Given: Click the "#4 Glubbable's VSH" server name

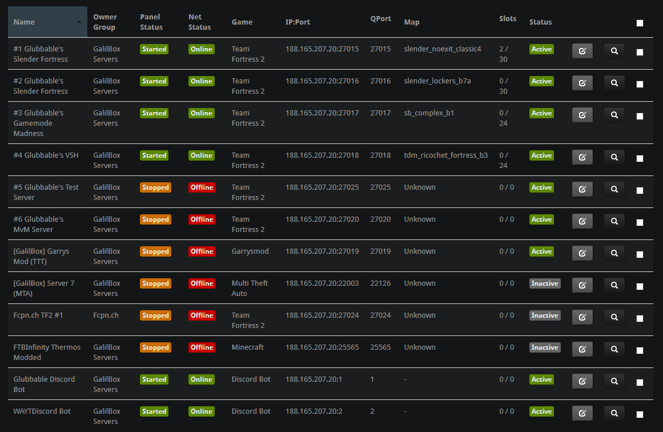Looking at the screenshot, I should (46, 155).
